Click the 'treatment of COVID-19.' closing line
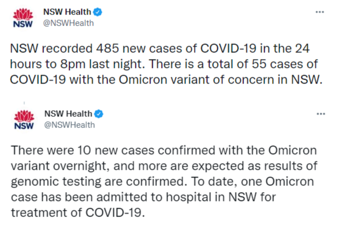341x226 pixels. point(78,212)
